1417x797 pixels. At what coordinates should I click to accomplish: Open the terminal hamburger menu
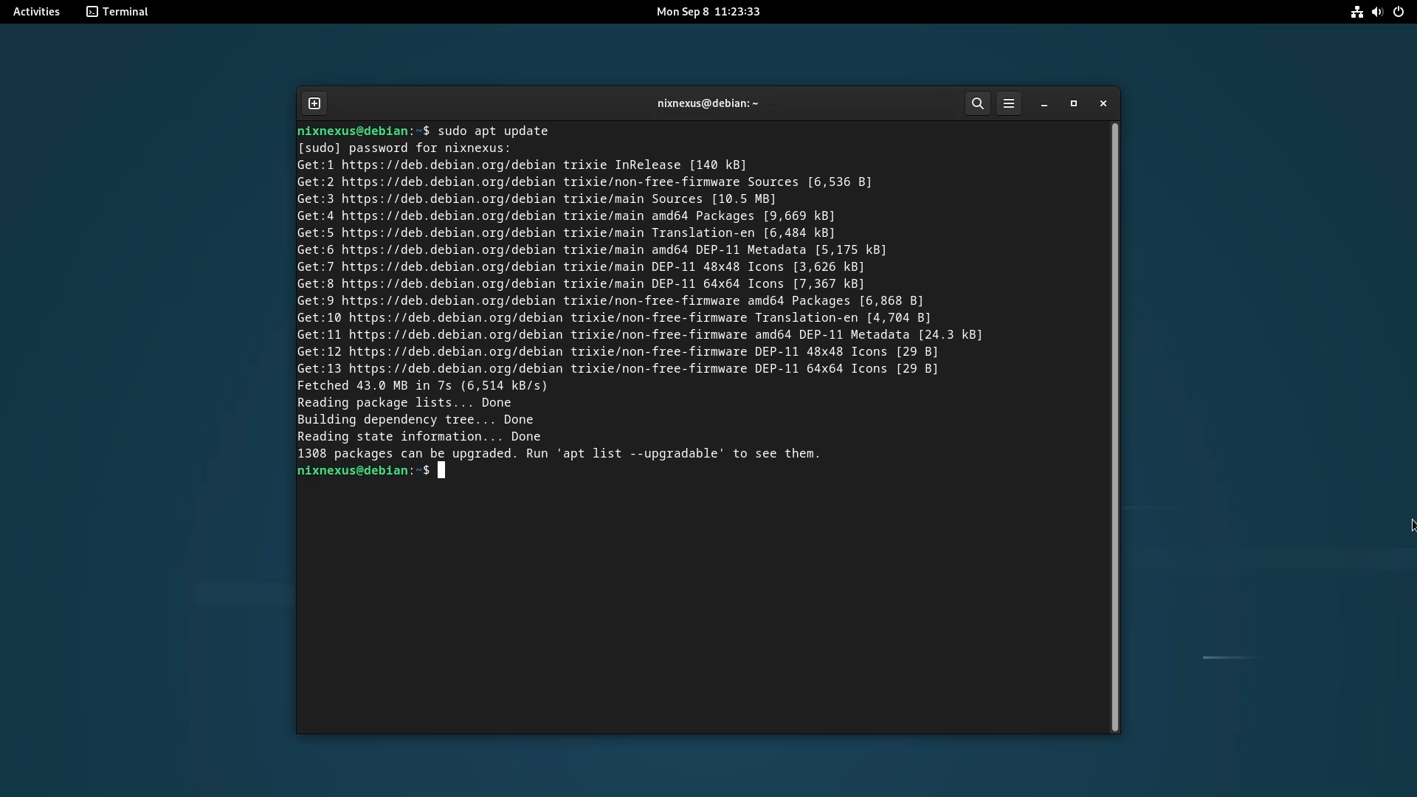pos(1009,103)
